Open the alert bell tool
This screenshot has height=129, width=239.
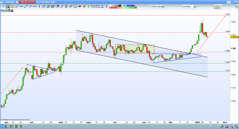tap(12, 7)
